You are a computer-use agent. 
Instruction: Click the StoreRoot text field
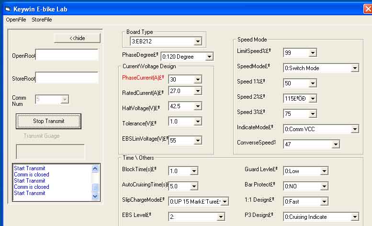[67, 78]
